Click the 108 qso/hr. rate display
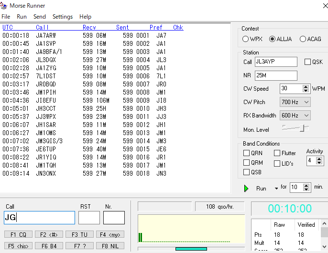The width and height of the screenshot is (328, 253). click(x=220, y=207)
